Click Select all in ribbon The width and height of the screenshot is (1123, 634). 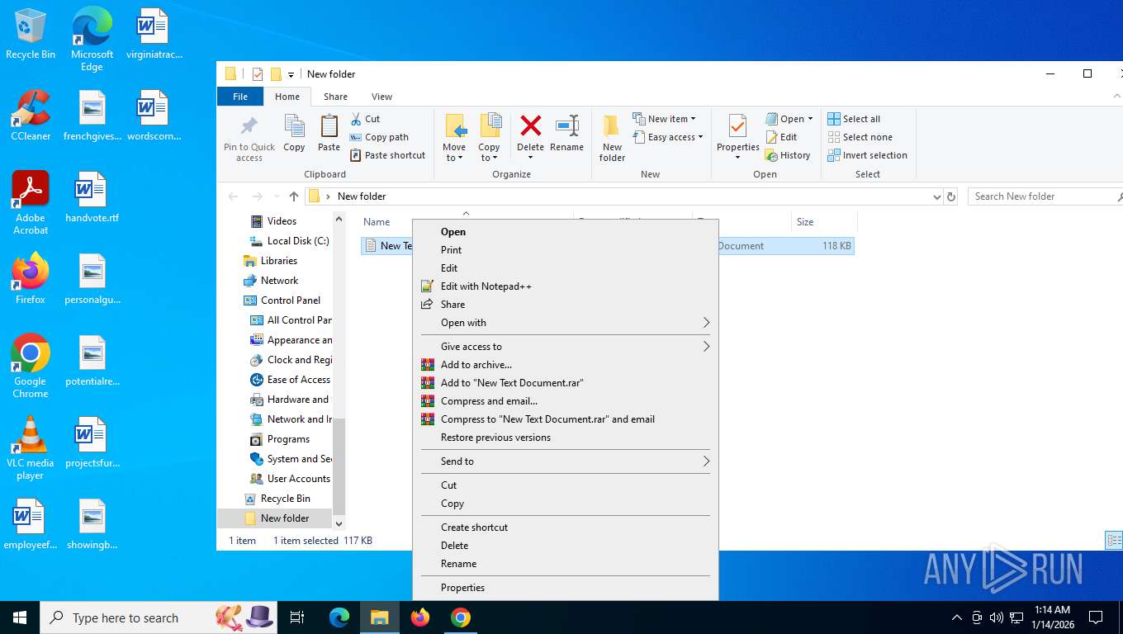[x=854, y=119]
